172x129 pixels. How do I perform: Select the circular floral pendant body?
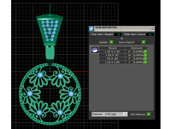(x=50, y=94)
